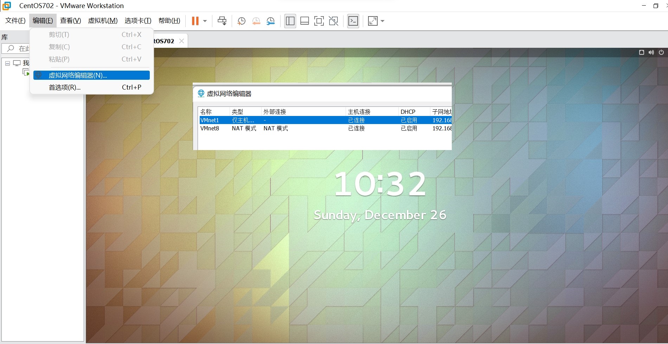This screenshot has height=344, width=668.
Task: Open the guest power menu icon
Action: point(661,52)
